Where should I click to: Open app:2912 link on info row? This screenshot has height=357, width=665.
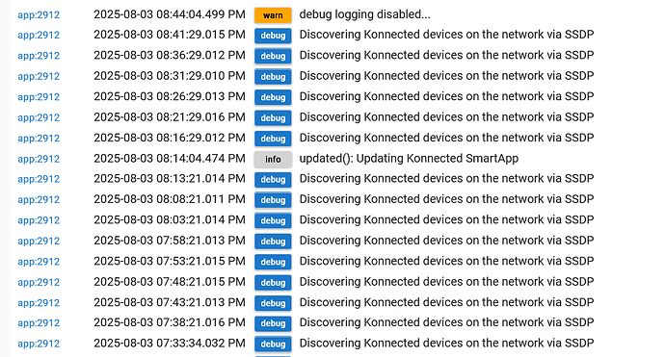point(39,159)
